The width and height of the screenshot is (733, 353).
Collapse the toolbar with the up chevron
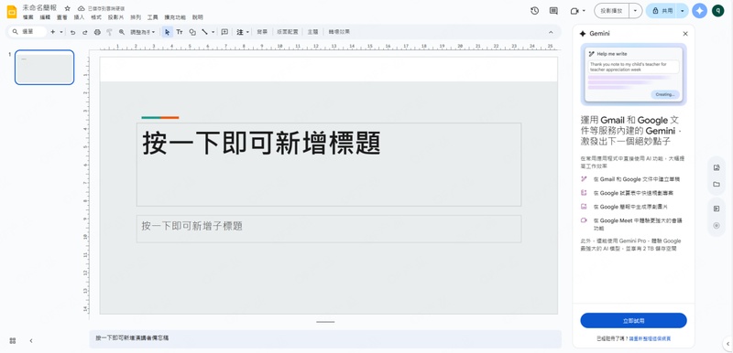[x=551, y=32]
